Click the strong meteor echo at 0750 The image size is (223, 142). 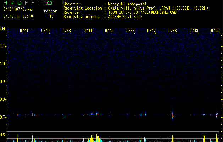pos(216,115)
